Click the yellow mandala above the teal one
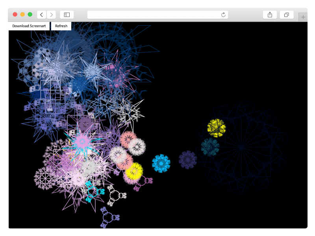Image resolution: width=315 pixels, height=236 pixels. [x=217, y=128]
